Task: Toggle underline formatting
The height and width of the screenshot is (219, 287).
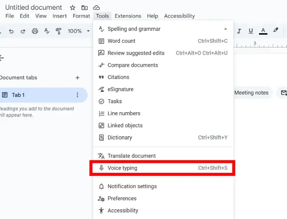Action: [x=251, y=31]
